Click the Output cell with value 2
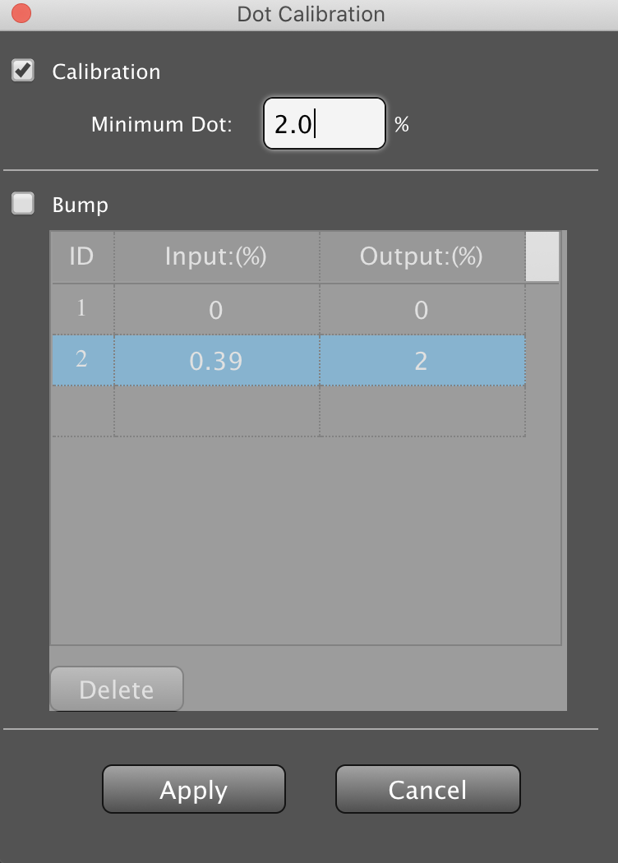The image size is (618, 863). (422, 360)
